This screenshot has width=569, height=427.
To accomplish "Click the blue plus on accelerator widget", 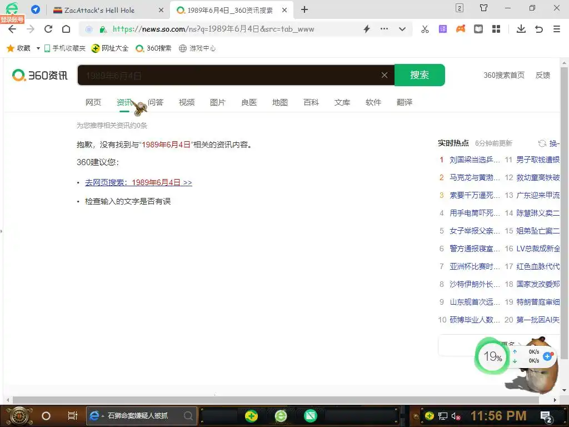I will point(547,356).
